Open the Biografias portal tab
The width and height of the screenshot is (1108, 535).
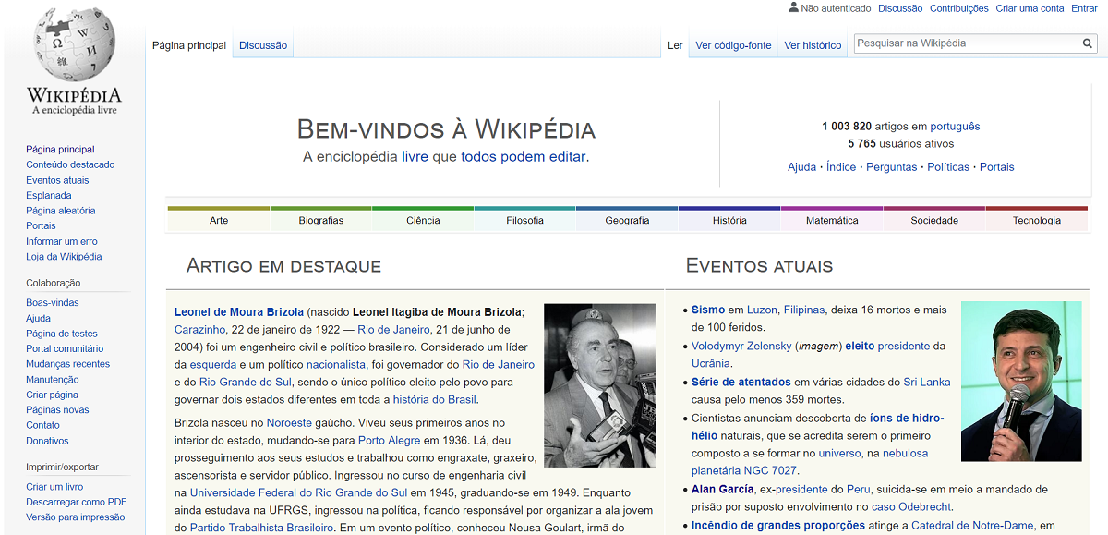pos(321,220)
